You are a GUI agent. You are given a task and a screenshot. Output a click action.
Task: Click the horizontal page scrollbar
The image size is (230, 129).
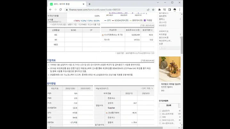coord(106,128)
